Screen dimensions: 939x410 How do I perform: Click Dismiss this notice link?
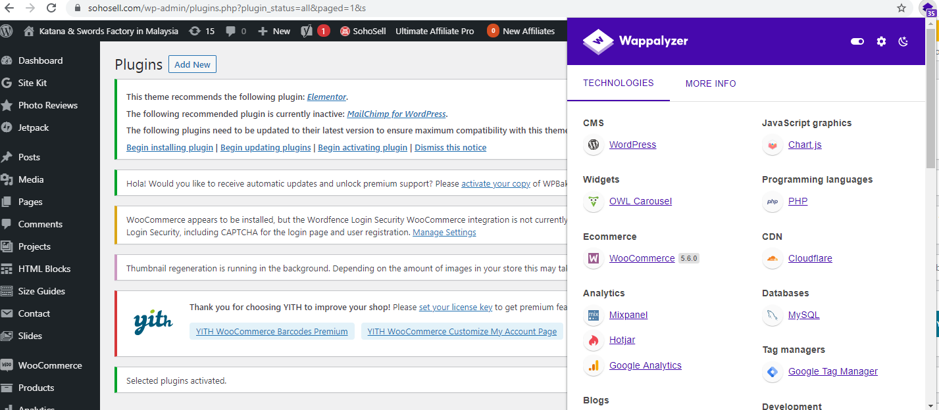[x=451, y=148]
